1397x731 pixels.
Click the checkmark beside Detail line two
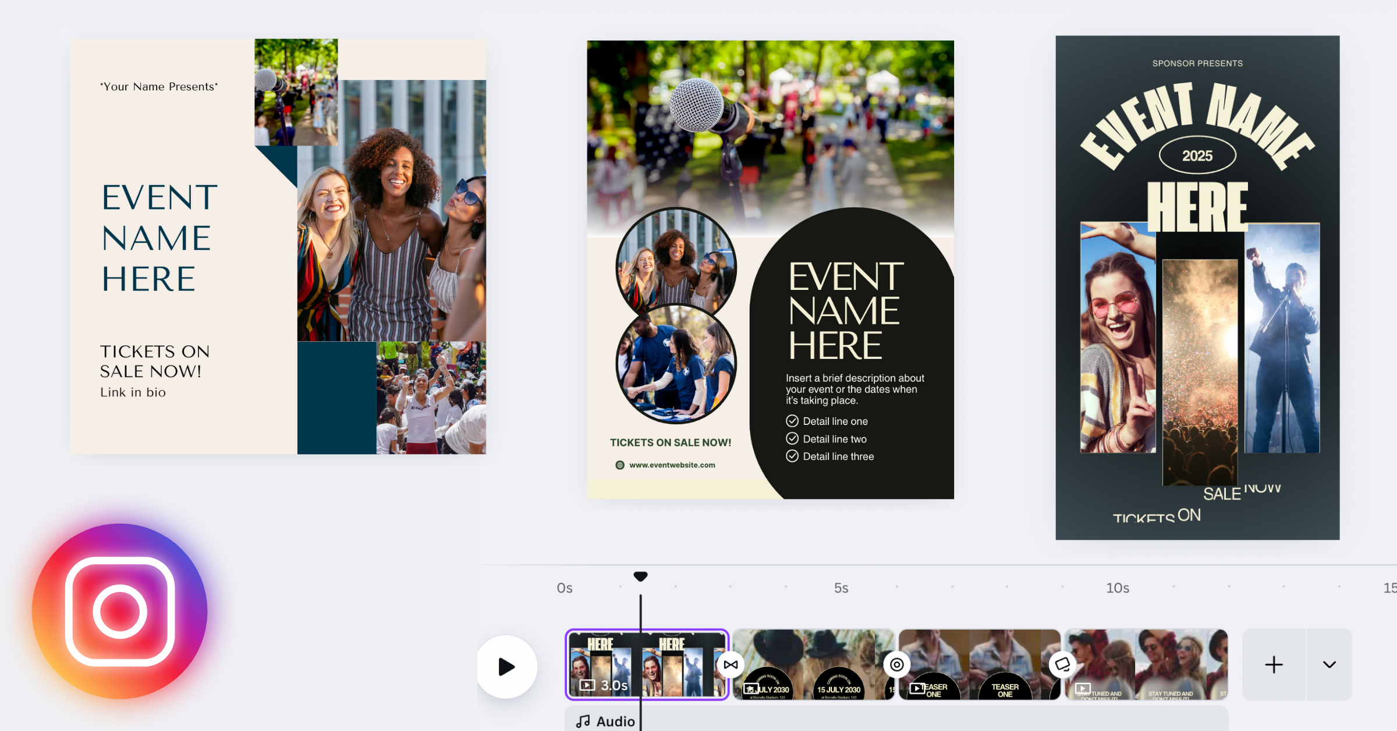(792, 439)
